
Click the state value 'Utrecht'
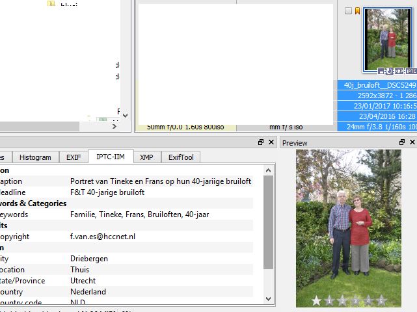[x=83, y=281]
